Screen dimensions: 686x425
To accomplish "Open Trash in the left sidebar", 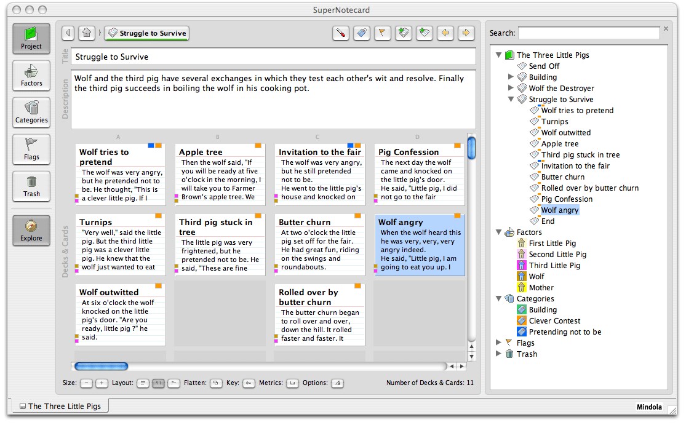I will [x=31, y=186].
